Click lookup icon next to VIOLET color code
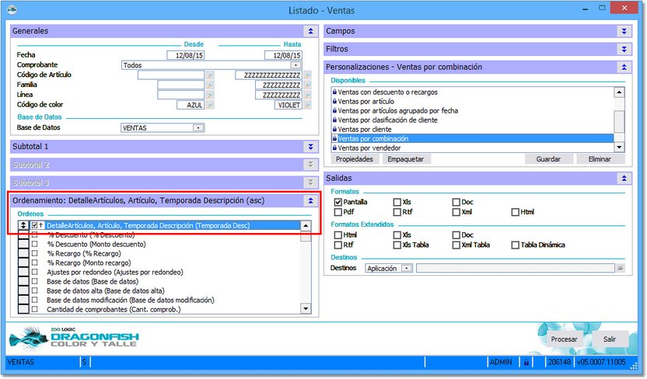Screen dimensions: 647x379 [308, 105]
